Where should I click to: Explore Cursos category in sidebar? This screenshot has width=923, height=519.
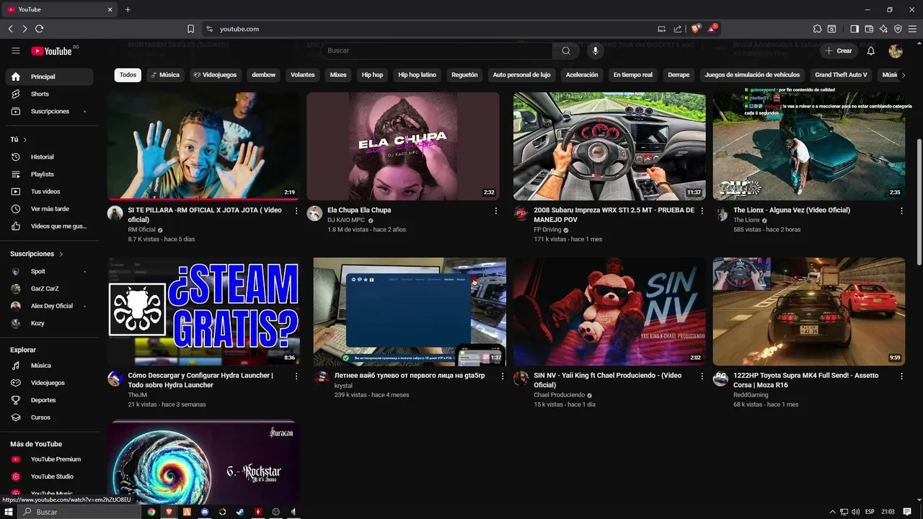(49, 417)
